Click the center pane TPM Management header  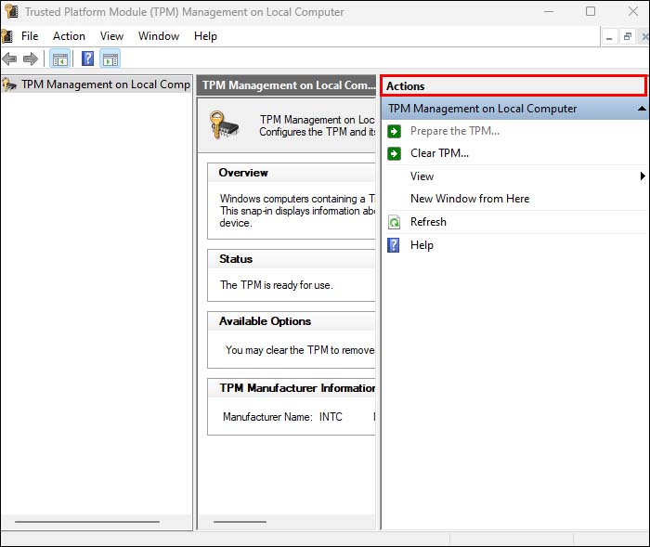[286, 85]
